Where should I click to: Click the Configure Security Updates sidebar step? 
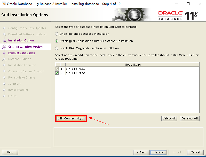point(27,28)
